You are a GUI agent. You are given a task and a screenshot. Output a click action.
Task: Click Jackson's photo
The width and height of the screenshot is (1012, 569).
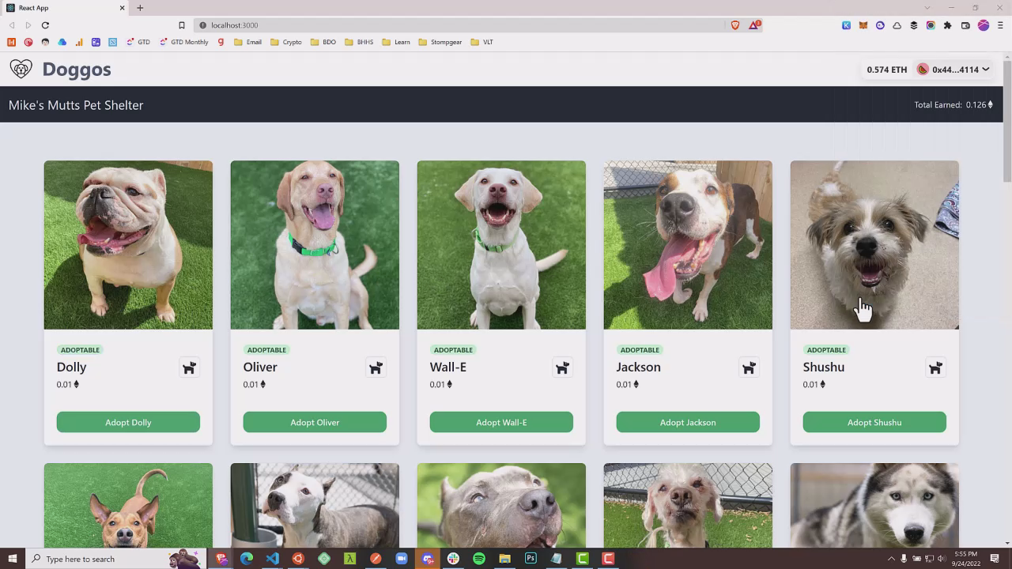pyautogui.click(x=688, y=245)
